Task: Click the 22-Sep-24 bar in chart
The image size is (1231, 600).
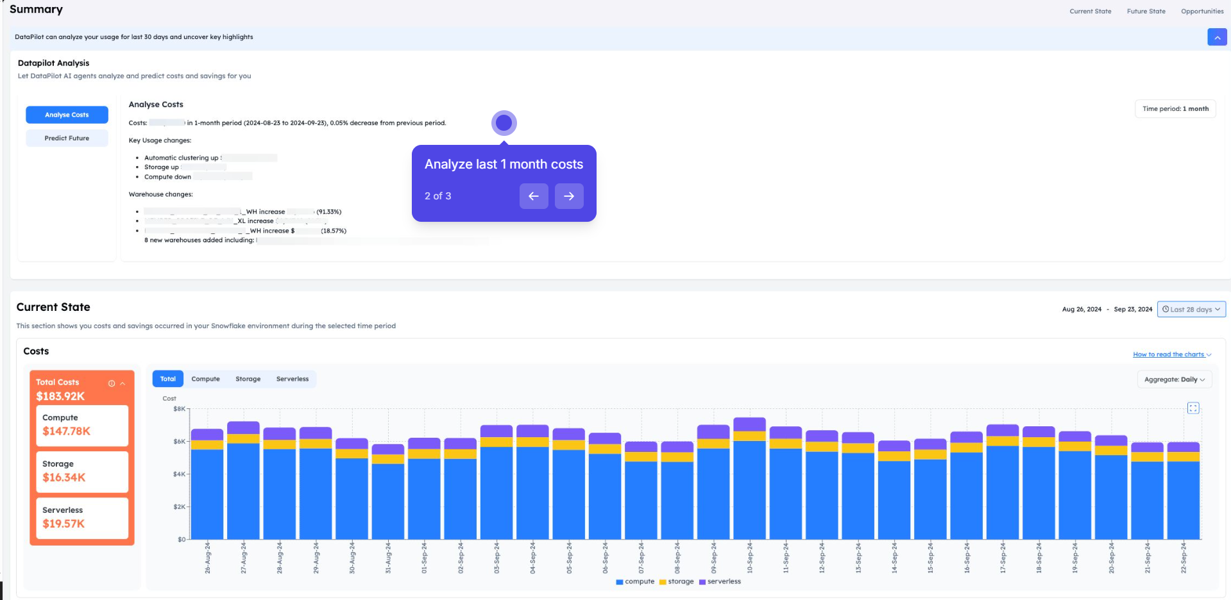Action: (x=1184, y=490)
